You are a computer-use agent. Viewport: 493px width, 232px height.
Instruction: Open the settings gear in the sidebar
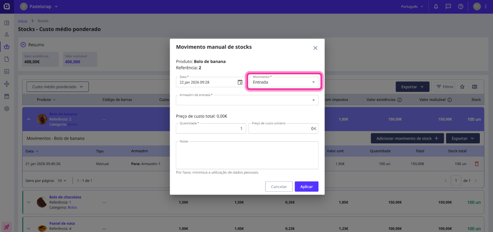click(7, 109)
